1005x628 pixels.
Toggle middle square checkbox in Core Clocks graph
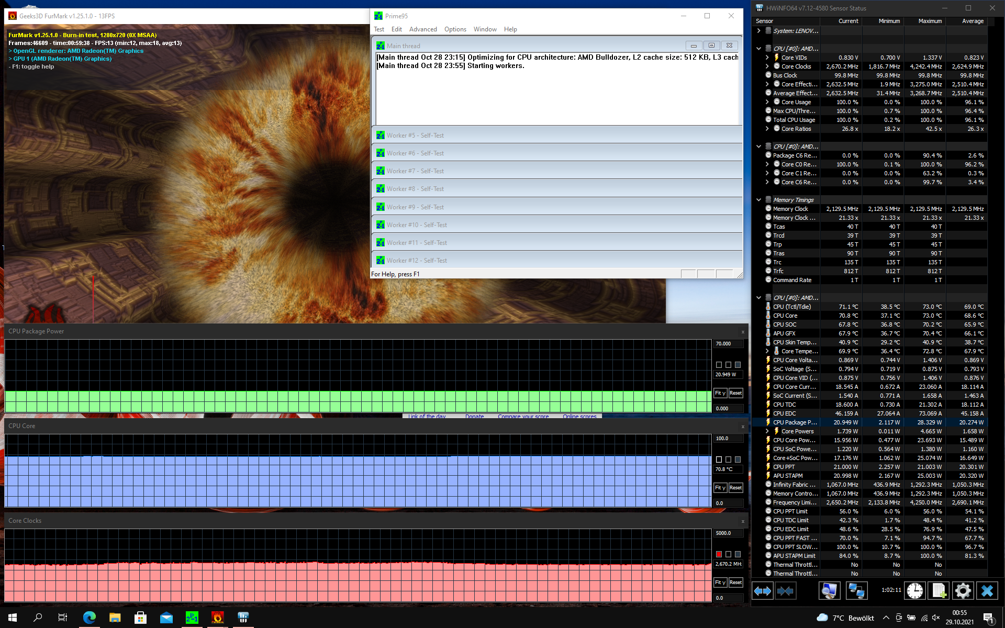[x=728, y=554]
